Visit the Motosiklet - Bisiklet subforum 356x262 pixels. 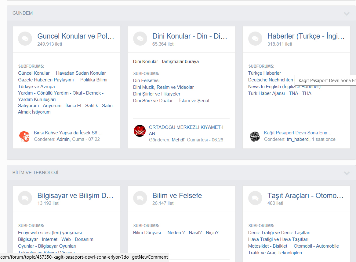click(267, 246)
